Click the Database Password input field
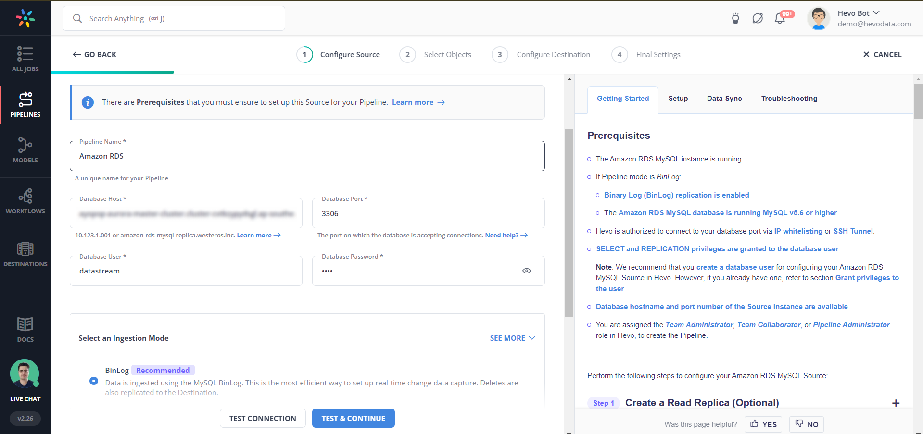 428,271
